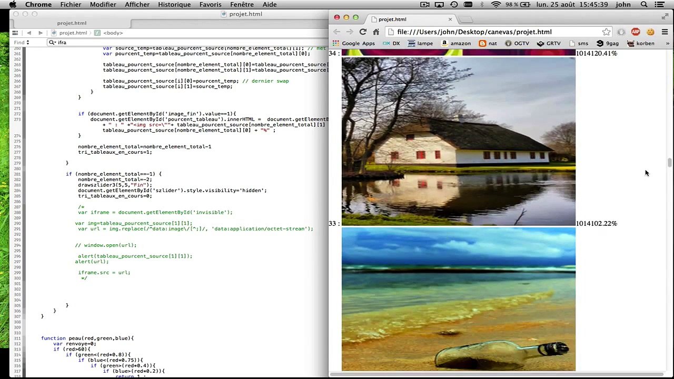
Task: Open the Aide menu
Action: pos(270,5)
